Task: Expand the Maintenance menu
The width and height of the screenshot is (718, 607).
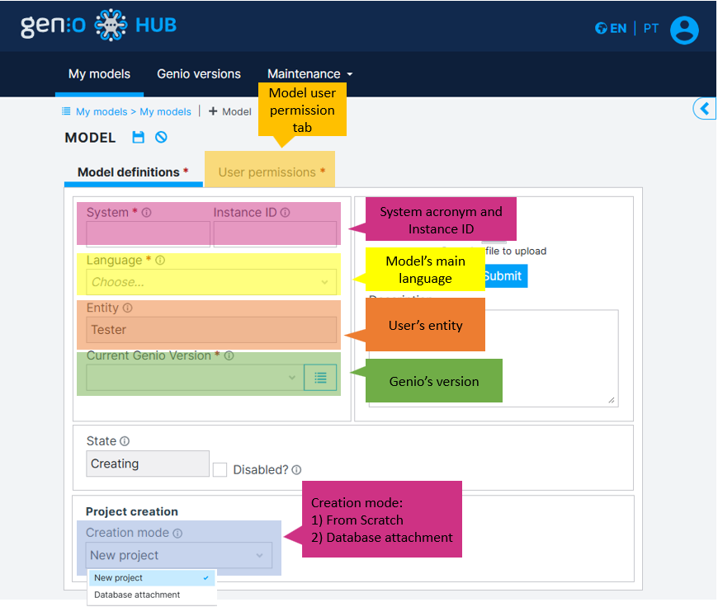Action: (310, 73)
